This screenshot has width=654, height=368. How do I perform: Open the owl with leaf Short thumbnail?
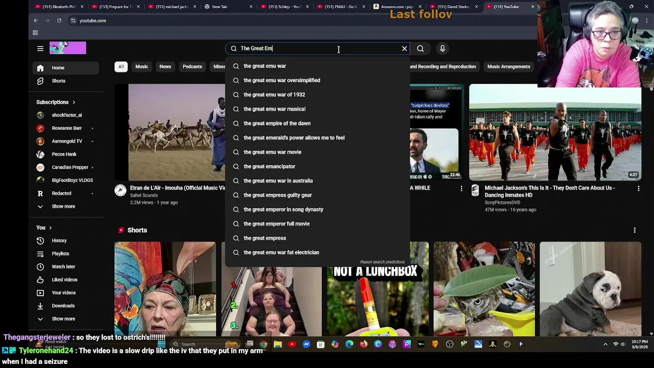coord(484,289)
